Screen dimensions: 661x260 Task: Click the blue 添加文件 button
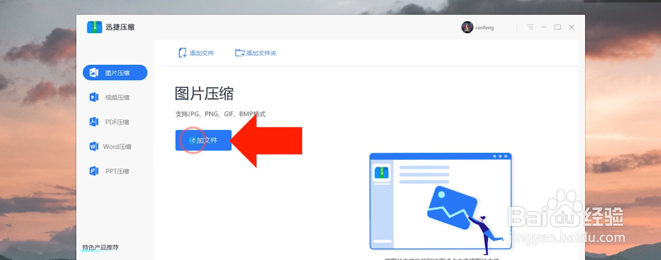coord(203,140)
